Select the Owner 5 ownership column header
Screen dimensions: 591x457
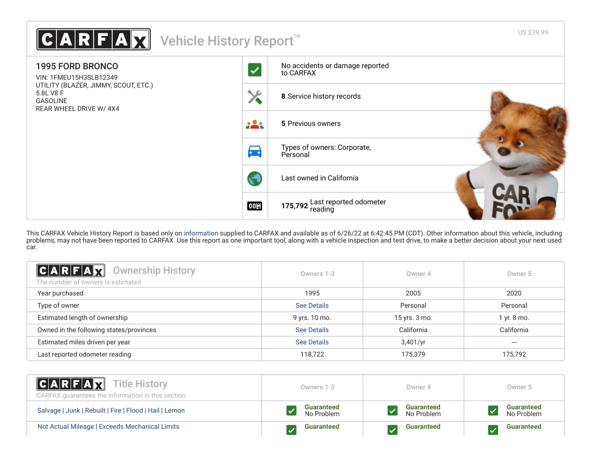pos(520,274)
